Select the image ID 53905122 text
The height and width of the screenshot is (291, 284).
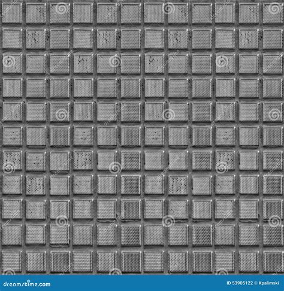click(240, 283)
